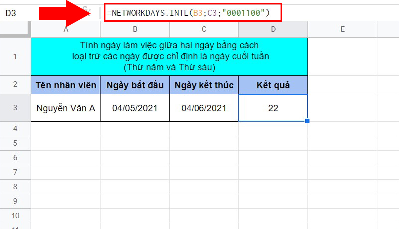
Task: Select column E header
Action: tap(343, 29)
